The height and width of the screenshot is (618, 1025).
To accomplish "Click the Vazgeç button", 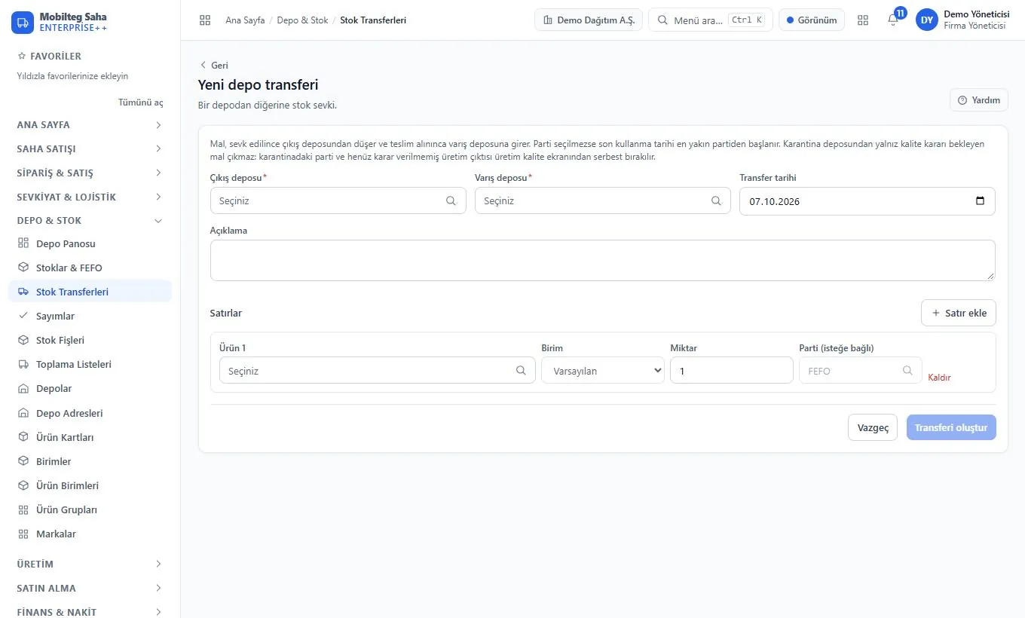I will (873, 427).
